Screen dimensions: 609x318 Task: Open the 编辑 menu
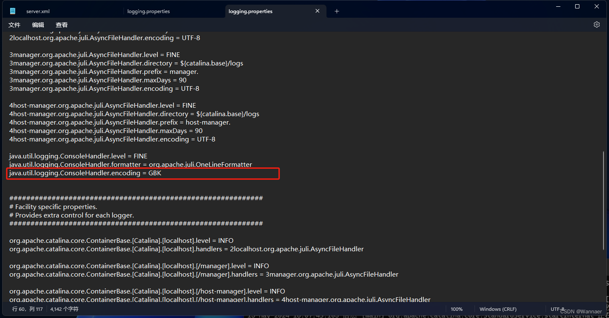pos(38,25)
